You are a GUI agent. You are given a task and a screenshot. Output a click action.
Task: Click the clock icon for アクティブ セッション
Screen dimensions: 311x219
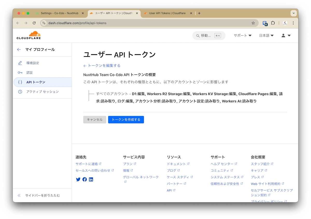(x=20, y=92)
